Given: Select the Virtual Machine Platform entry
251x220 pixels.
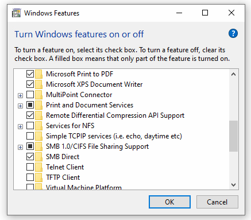Looking at the screenshot, I should [84, 187].
